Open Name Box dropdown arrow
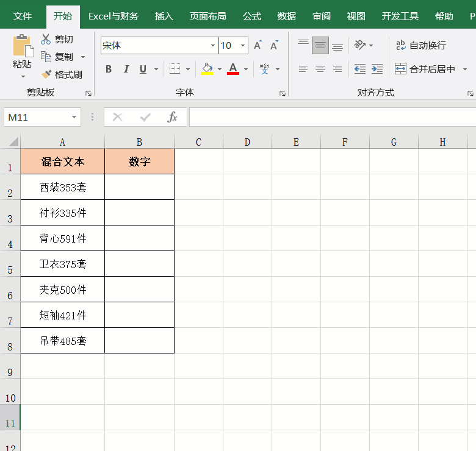This screenshot has height=451, width=476. point(74,117)
